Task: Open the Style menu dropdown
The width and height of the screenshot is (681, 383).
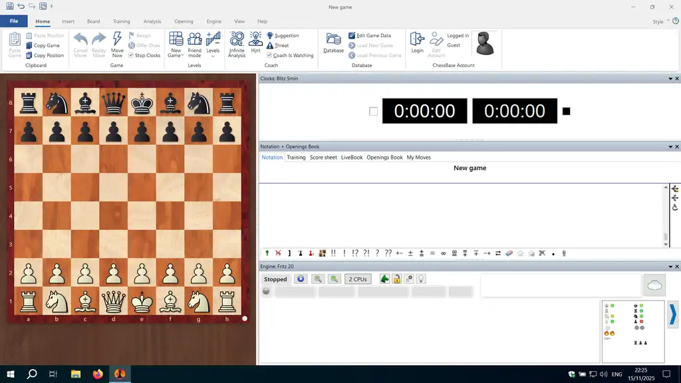Action: pyautogui.click(x=660, y=22)
